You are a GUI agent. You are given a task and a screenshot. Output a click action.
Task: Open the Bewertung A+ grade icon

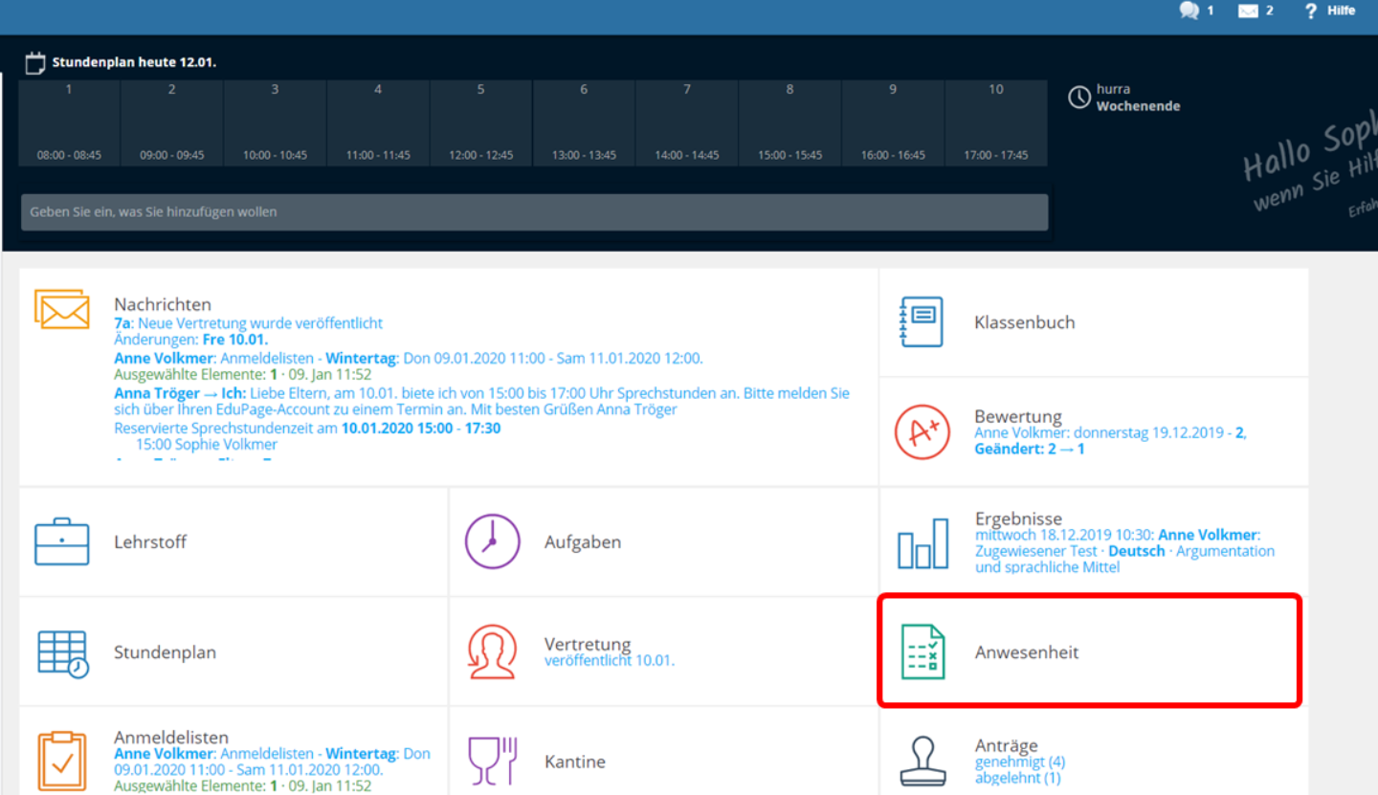pos(922,432)
